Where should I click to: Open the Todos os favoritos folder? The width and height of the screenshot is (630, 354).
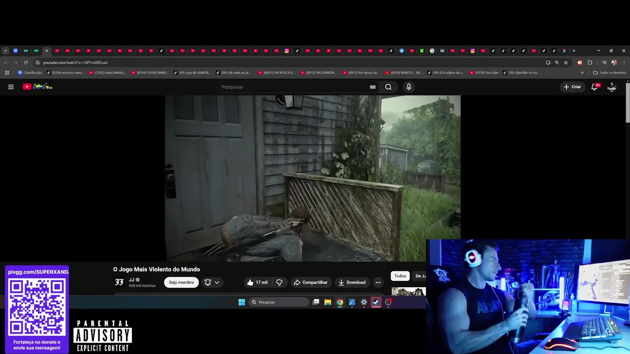tap(610, 73)
